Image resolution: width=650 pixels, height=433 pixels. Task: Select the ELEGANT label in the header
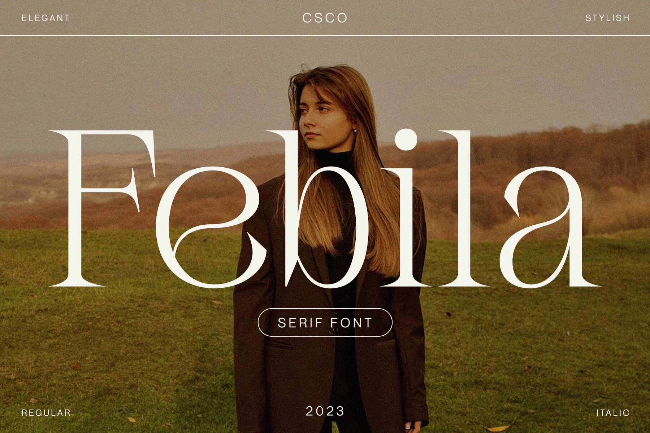(x=45, y=18)
